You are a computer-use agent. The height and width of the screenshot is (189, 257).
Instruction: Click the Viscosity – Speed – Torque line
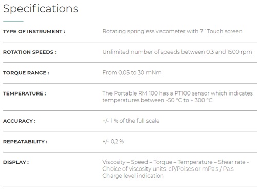pos(176,162)
